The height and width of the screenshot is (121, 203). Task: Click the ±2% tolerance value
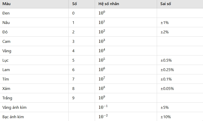pos(164,32)
